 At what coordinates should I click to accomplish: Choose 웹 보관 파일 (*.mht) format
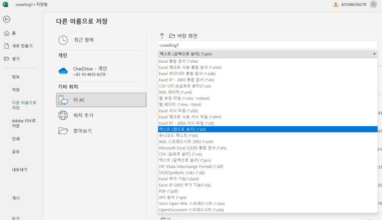click(268, 98)
